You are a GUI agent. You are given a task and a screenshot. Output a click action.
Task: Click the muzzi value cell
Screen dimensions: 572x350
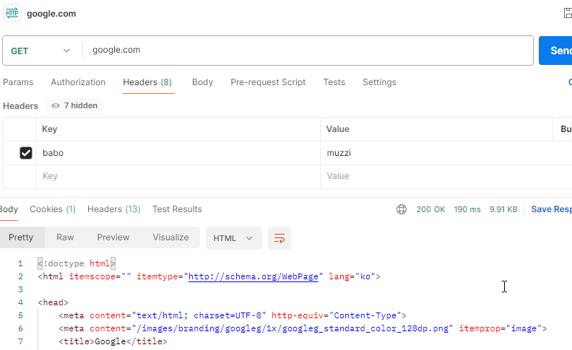tap(446, 153)
